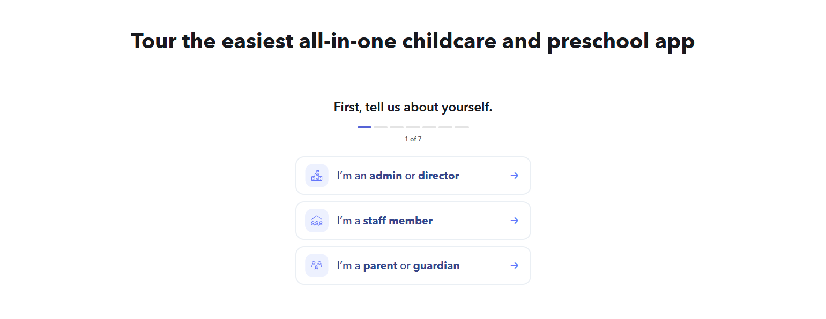Image resolution: width=826 pixels, height=319 pixels.
Task: Click the sixth progress step segment
Action: click(x=445, y=127)
